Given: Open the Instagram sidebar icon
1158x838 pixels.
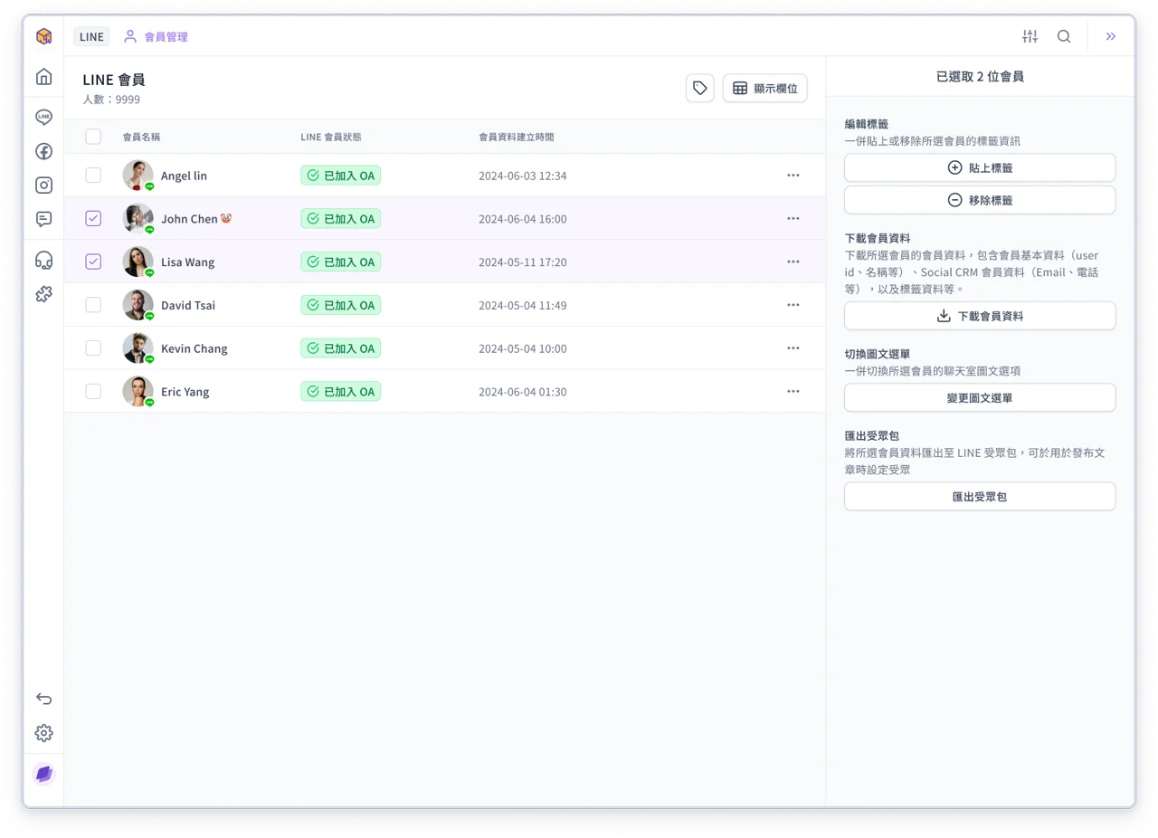Looking at the screenshot, I should [x=43, y=185].
